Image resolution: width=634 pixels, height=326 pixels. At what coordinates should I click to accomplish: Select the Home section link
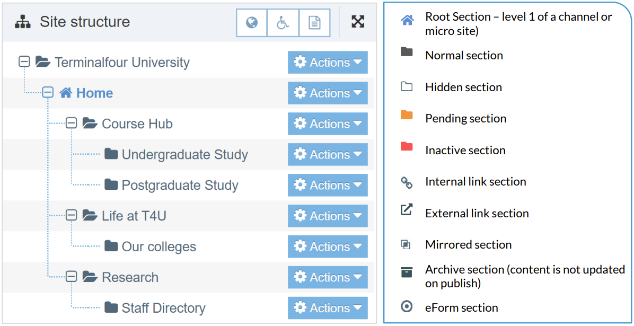click(94, 93)
